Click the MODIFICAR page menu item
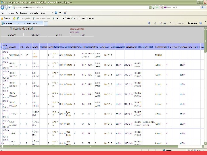 point(35,35)
